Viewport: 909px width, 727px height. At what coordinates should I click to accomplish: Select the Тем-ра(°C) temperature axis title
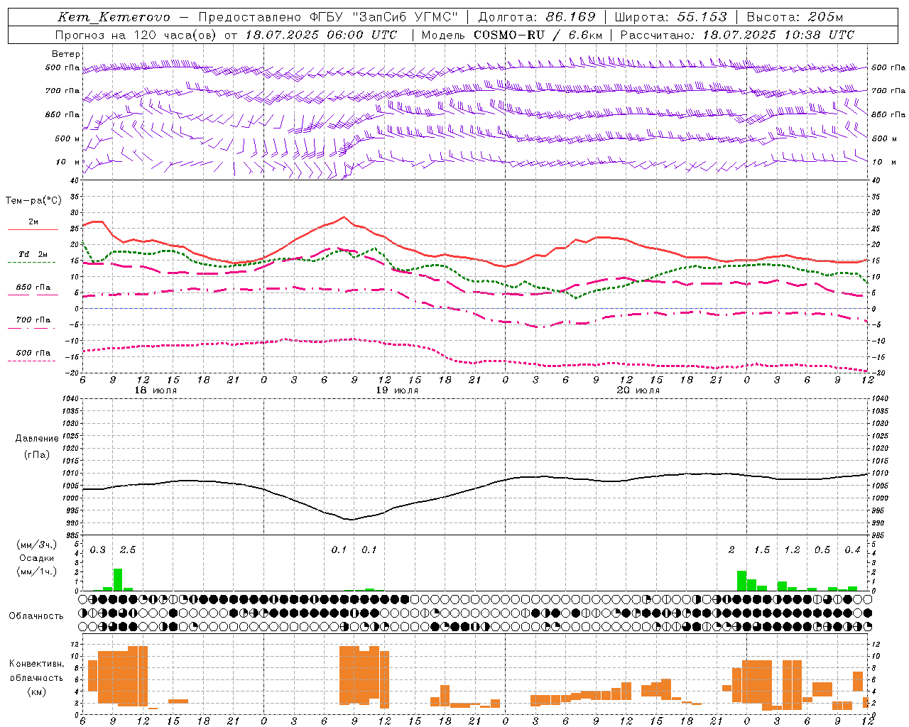[x=33, y=201]
